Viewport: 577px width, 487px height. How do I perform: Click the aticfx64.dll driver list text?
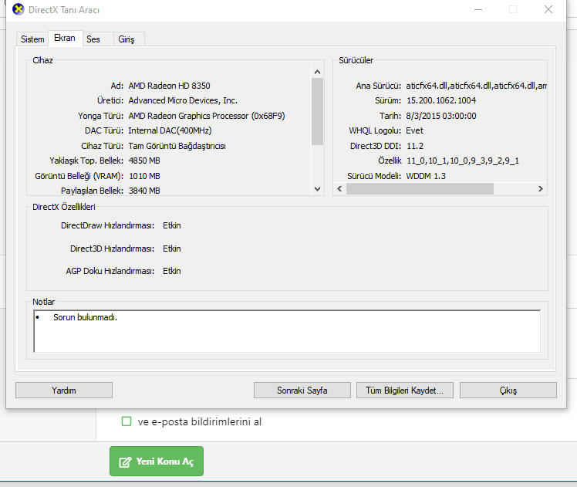tap(476, 86)
